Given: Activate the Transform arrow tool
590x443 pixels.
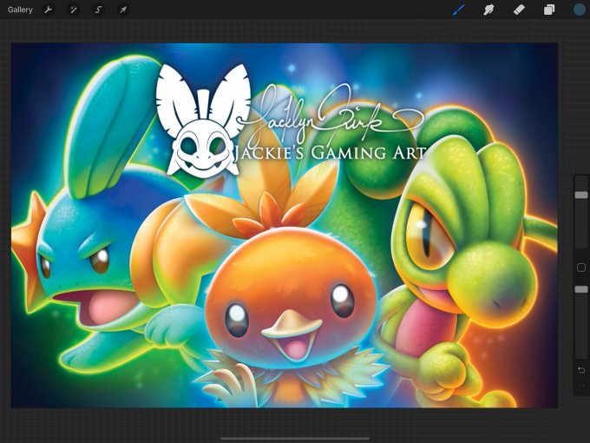Looking at the screenshot, I should click(x=123, y=10).
